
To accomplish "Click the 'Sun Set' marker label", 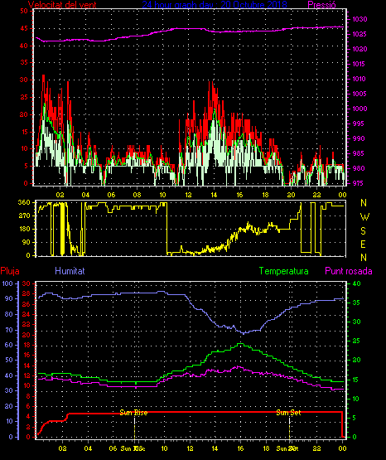I will [289, 413].
